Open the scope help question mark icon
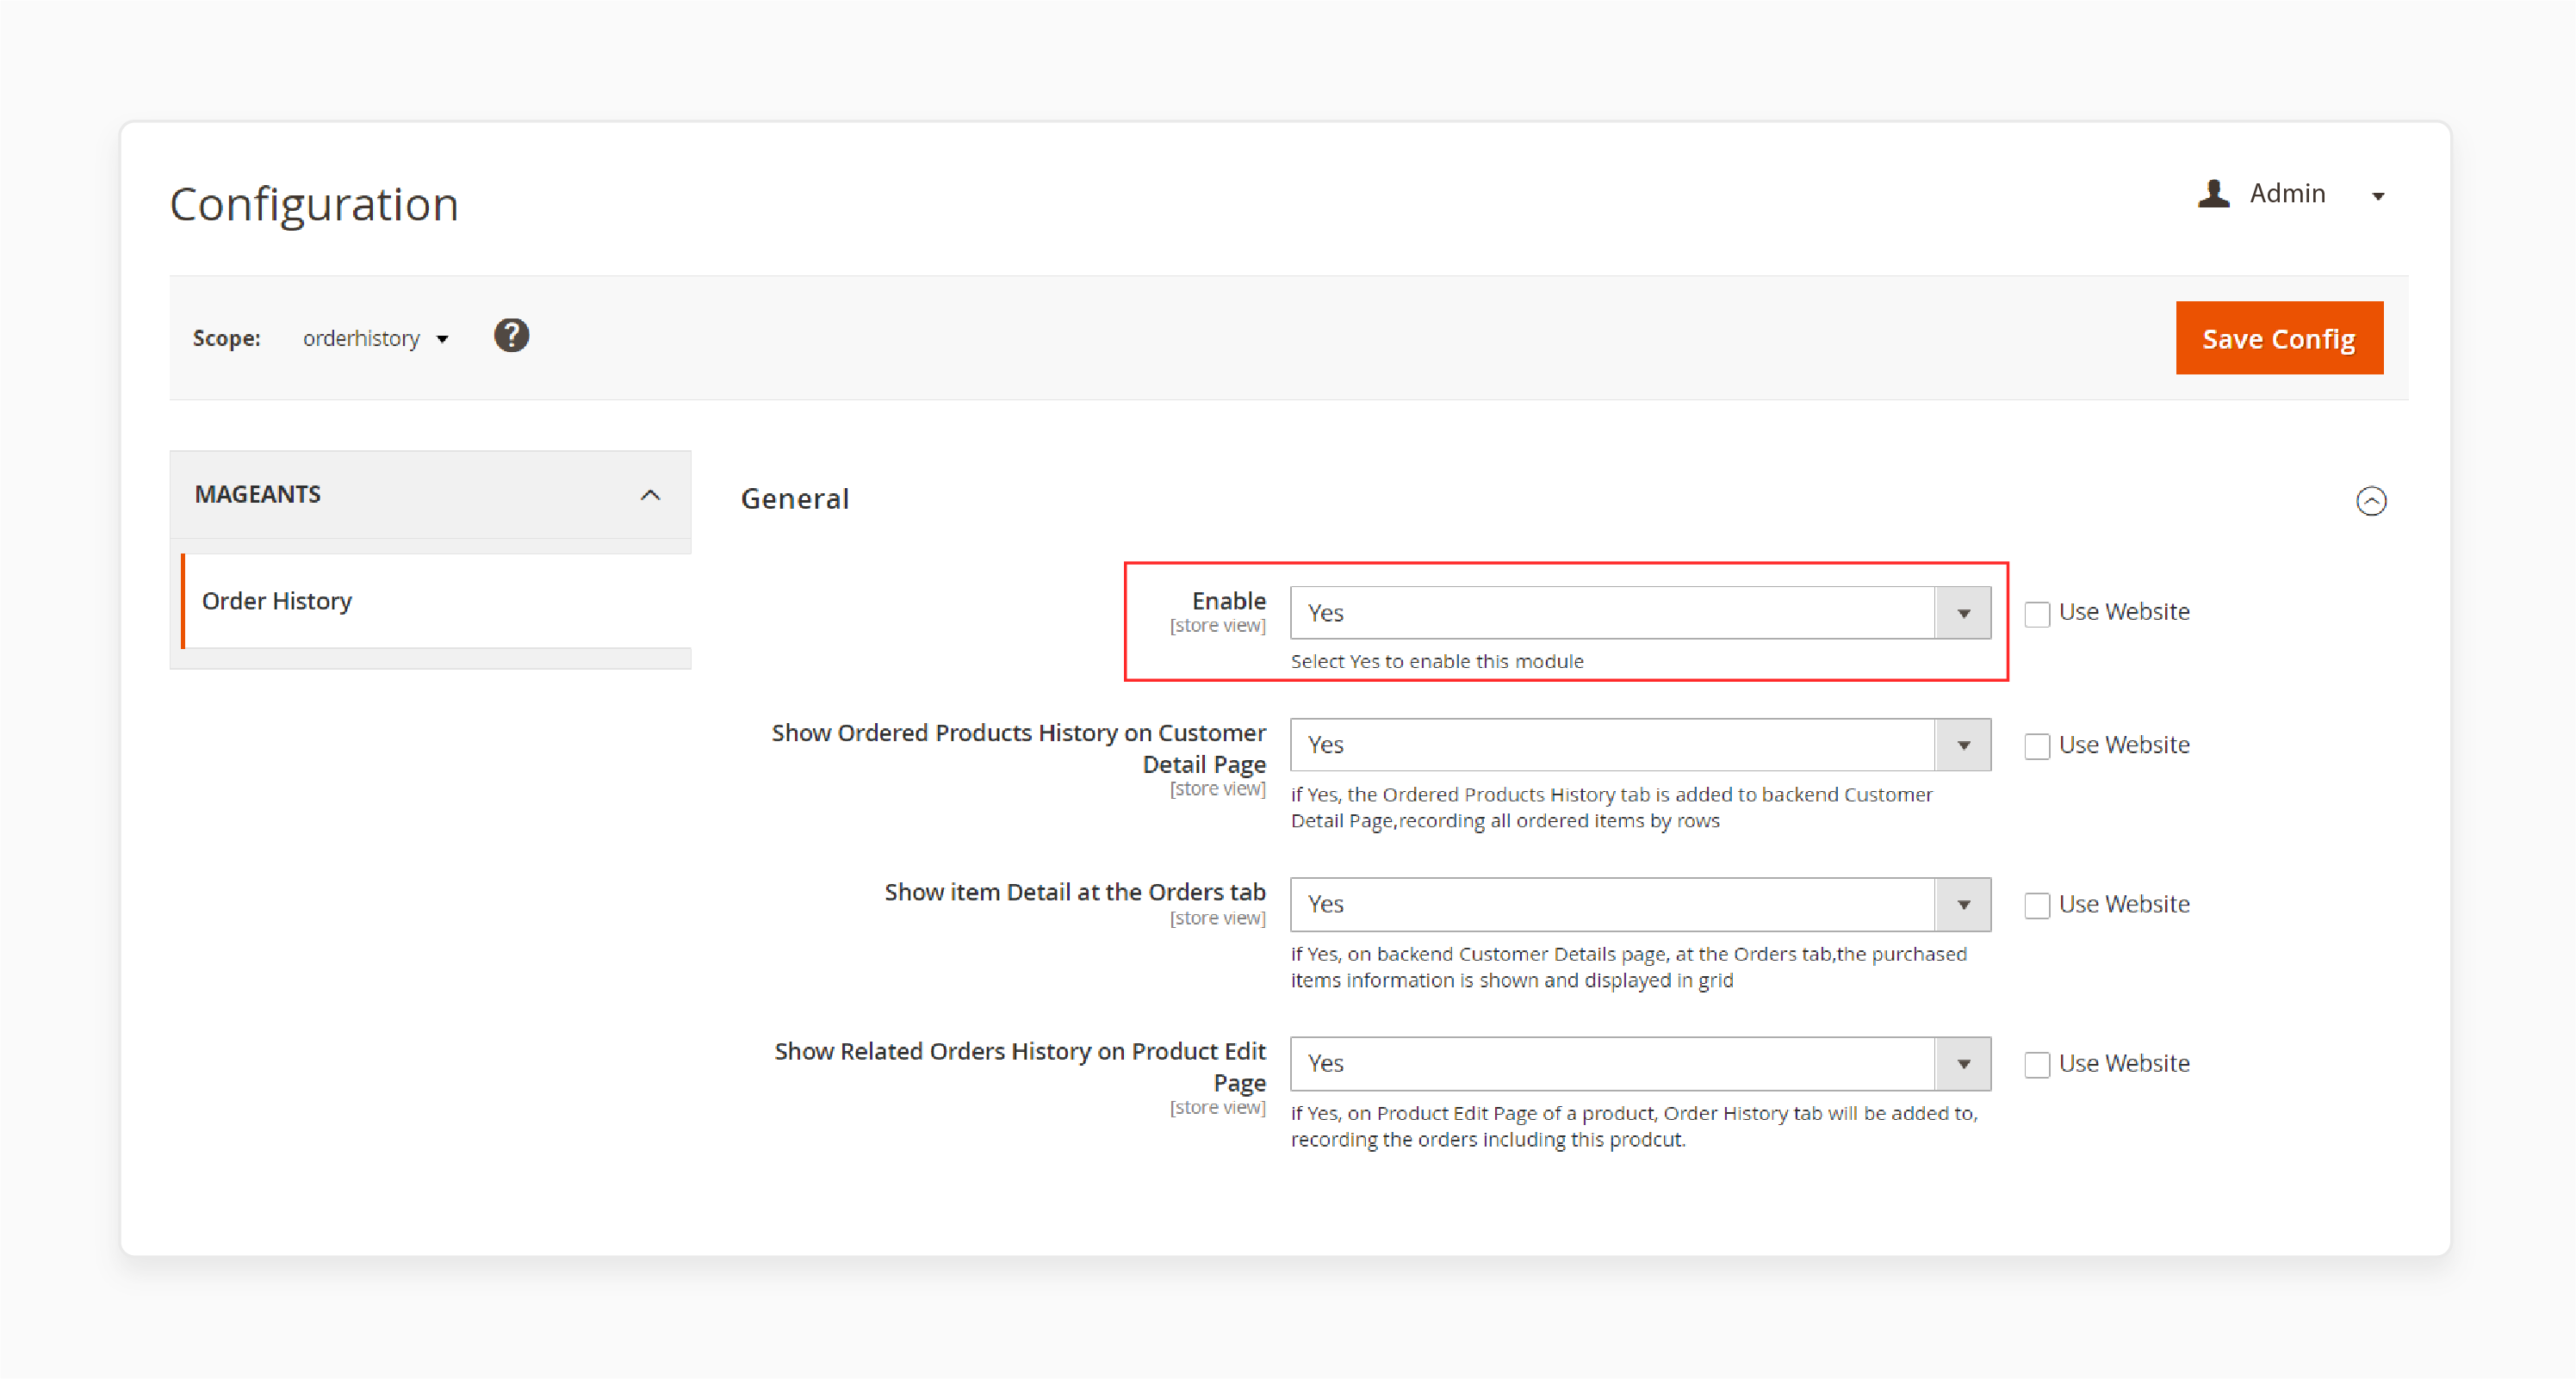This screenshot has height=1379, width=2576. click(511, 336)
